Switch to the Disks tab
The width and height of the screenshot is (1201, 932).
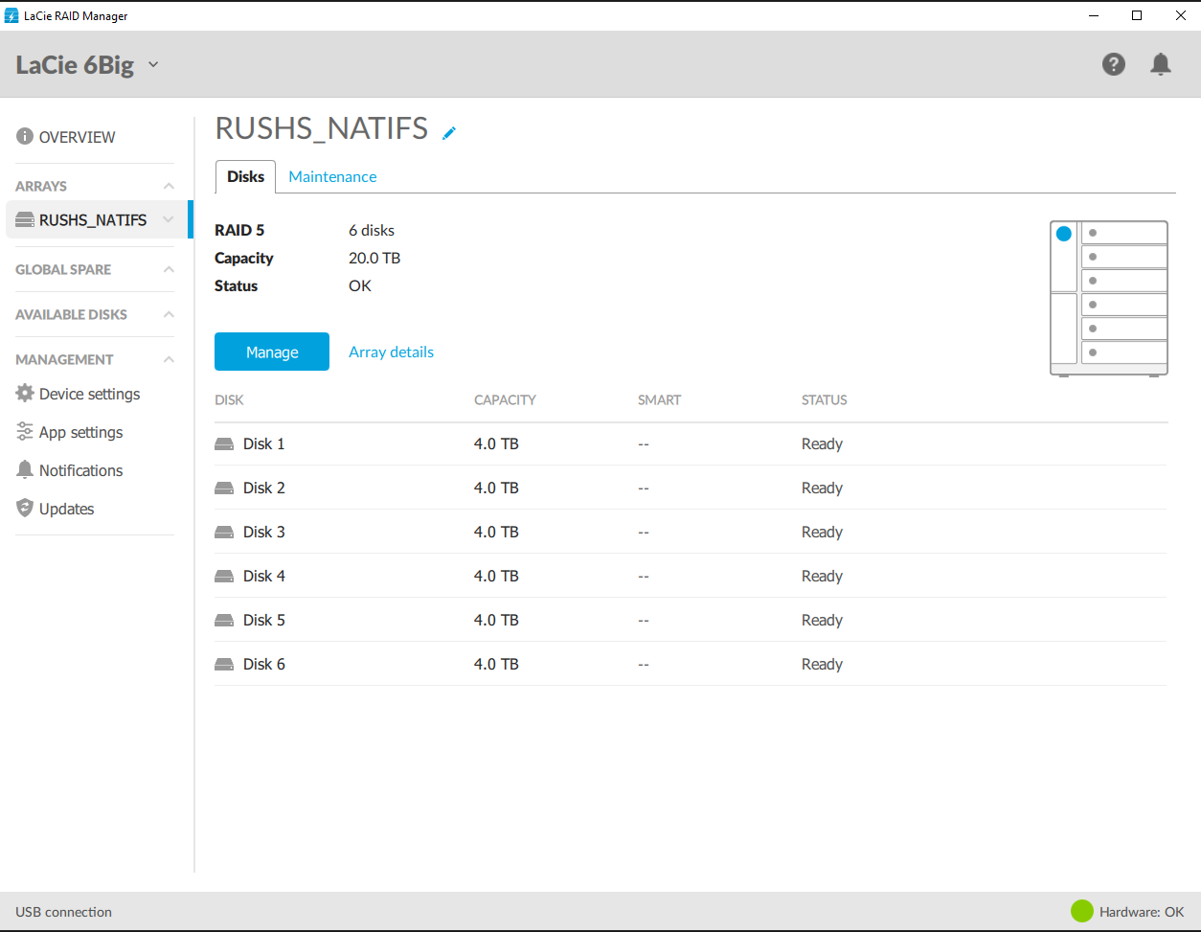pyautogui.click(x=245, y=177)
